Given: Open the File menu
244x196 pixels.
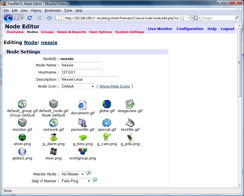Looking at the screenshot, I should click(x=6, y=10).
